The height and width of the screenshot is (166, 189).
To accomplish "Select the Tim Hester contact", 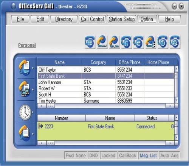I will [x=105, y=101].
